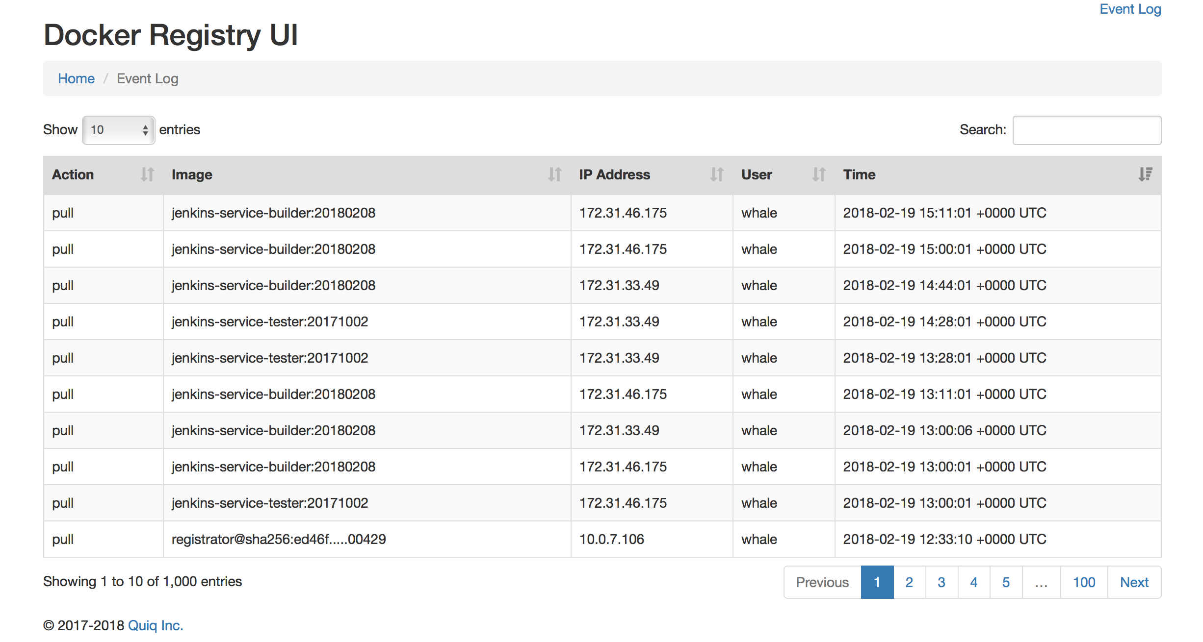Click the Time column header label
This screenshot has height=642, width=1203.
859,174
